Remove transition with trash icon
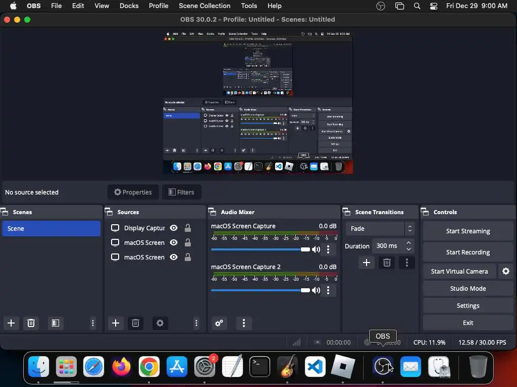 (387, 262)
